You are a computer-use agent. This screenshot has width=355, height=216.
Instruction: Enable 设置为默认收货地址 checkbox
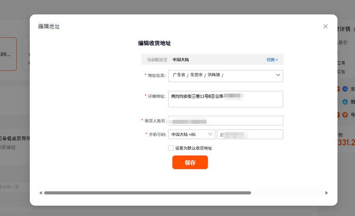[x=171, y=148]
